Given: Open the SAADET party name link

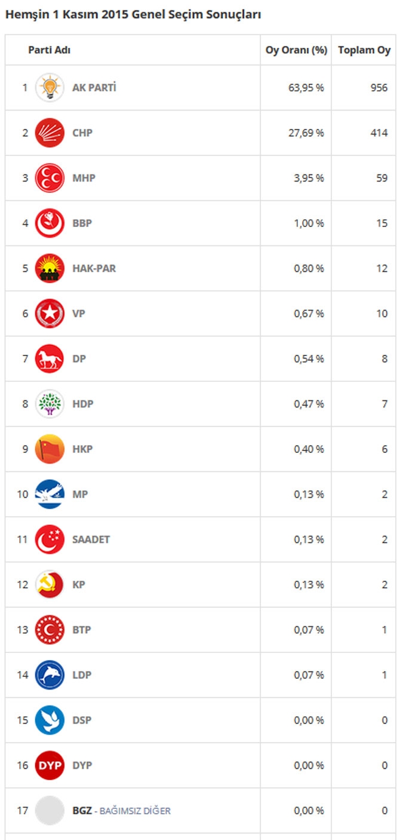Looking at the screenshot, I should pos(91,539).
